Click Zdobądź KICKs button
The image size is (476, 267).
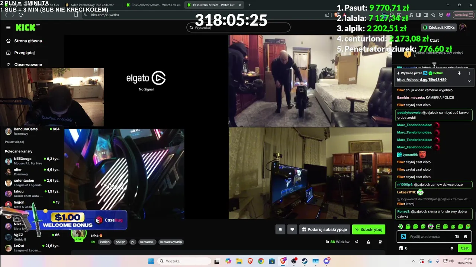439,27
